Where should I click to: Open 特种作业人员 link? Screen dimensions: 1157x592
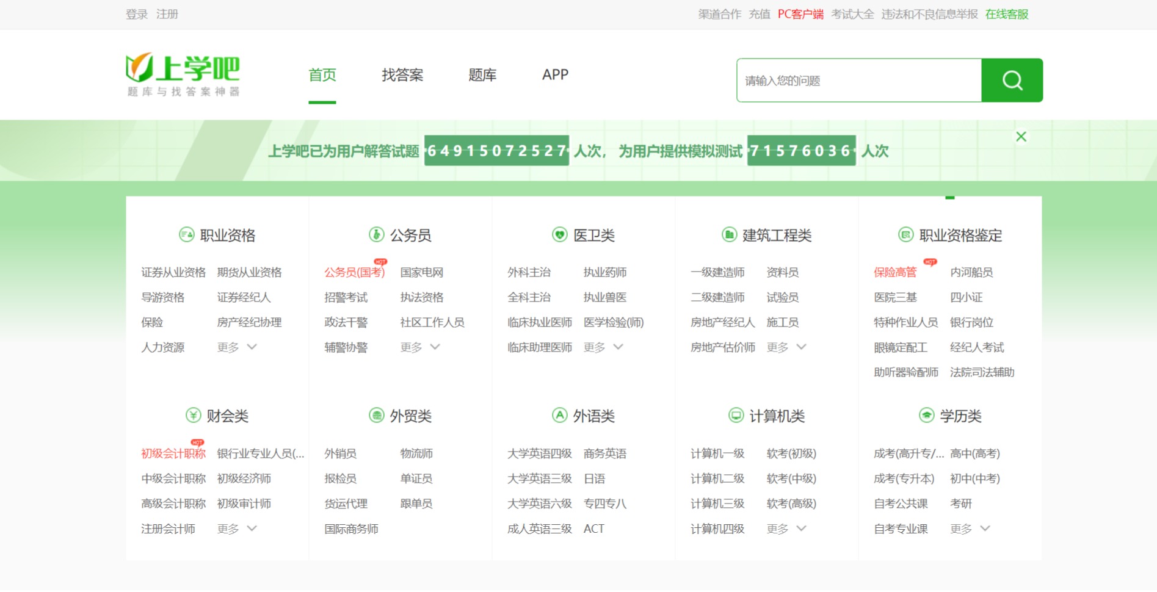[906, 322]
